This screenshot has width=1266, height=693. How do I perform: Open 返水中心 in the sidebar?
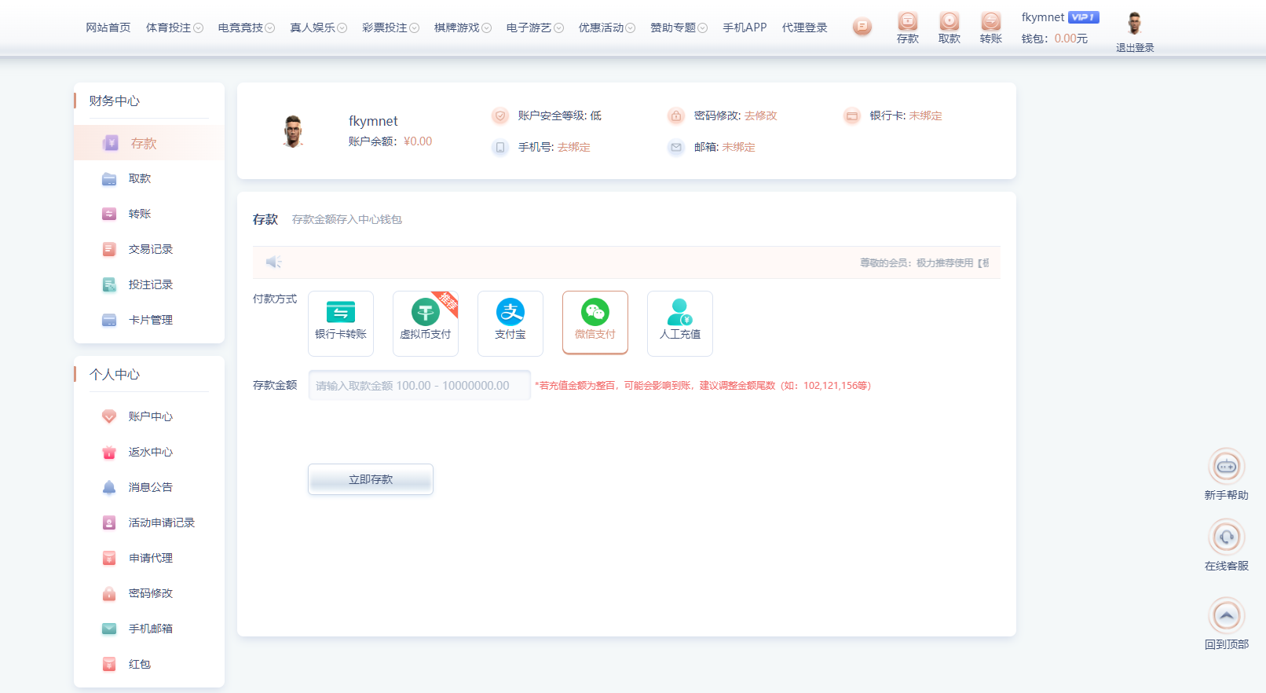coord(149,452)
